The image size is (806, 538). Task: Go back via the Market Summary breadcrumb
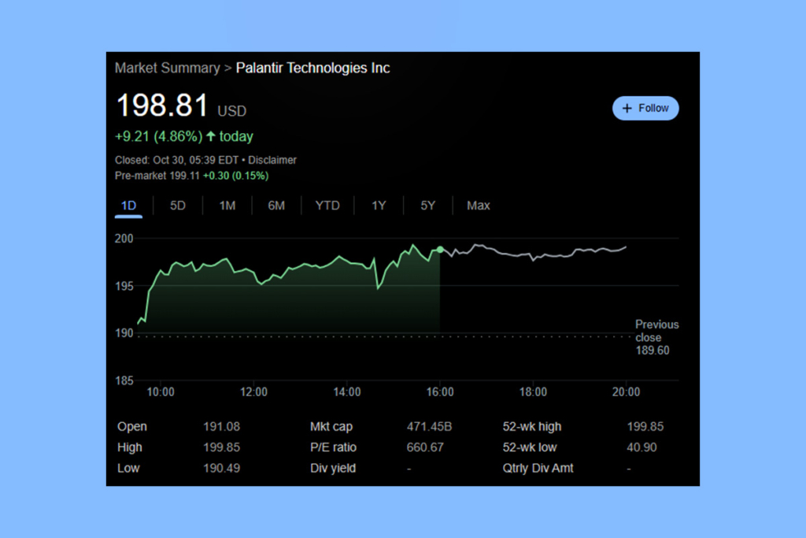click(168, 68)
